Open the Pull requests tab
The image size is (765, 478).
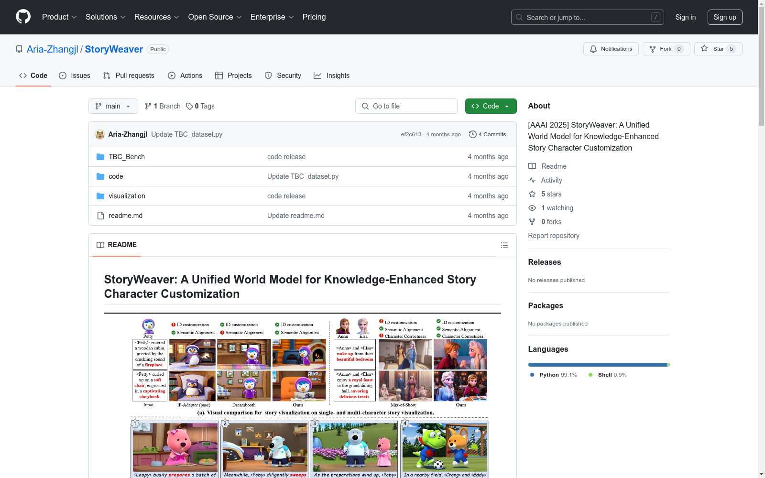[x=129, y=76]
